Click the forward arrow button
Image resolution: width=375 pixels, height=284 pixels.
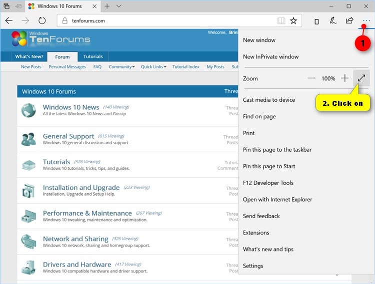25,21
